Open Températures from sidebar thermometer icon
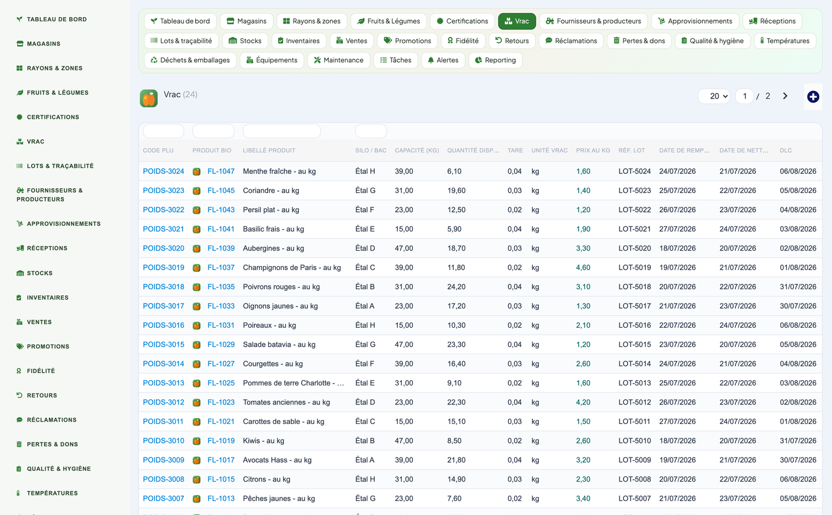 tap(19, 493)
